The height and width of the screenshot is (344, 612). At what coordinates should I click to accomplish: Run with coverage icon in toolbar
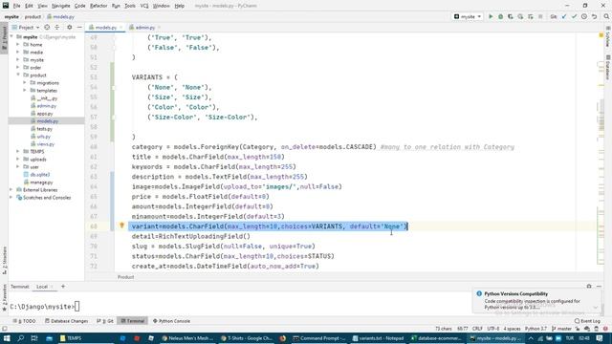point(510,17)
